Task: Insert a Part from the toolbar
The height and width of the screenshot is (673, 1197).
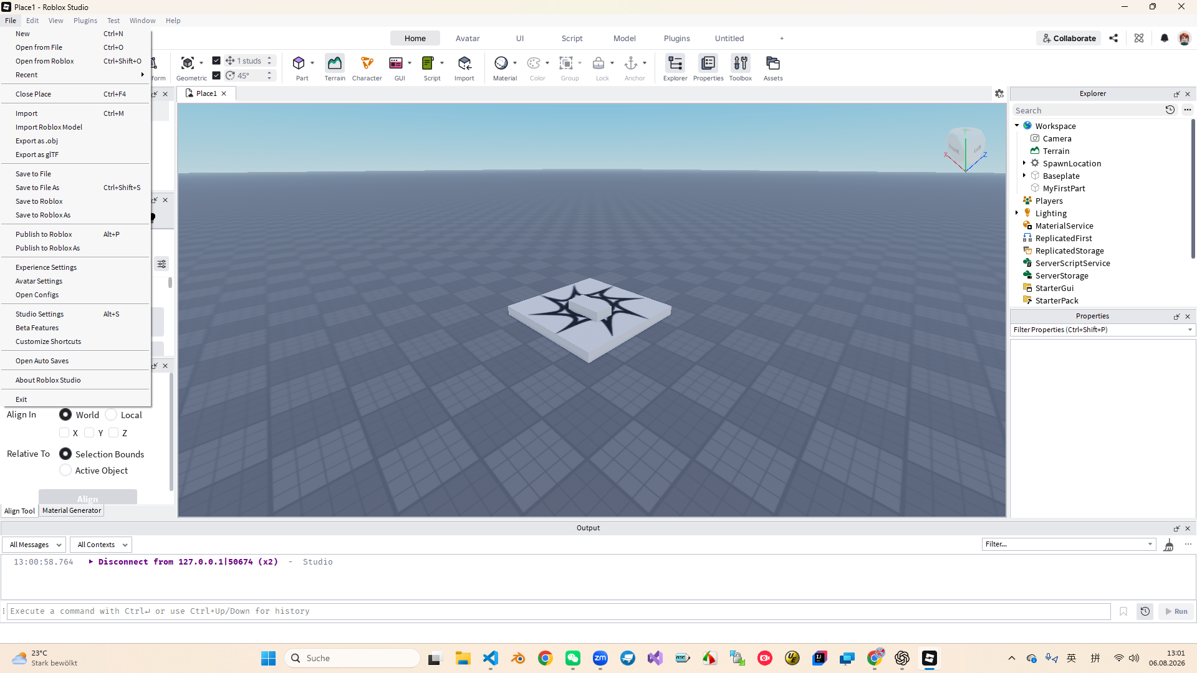Action: 299,63
